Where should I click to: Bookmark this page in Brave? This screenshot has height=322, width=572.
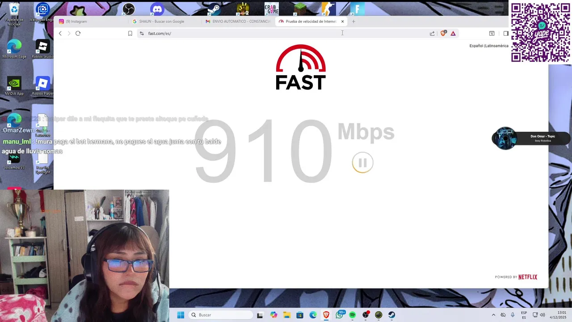pos(130,33)
